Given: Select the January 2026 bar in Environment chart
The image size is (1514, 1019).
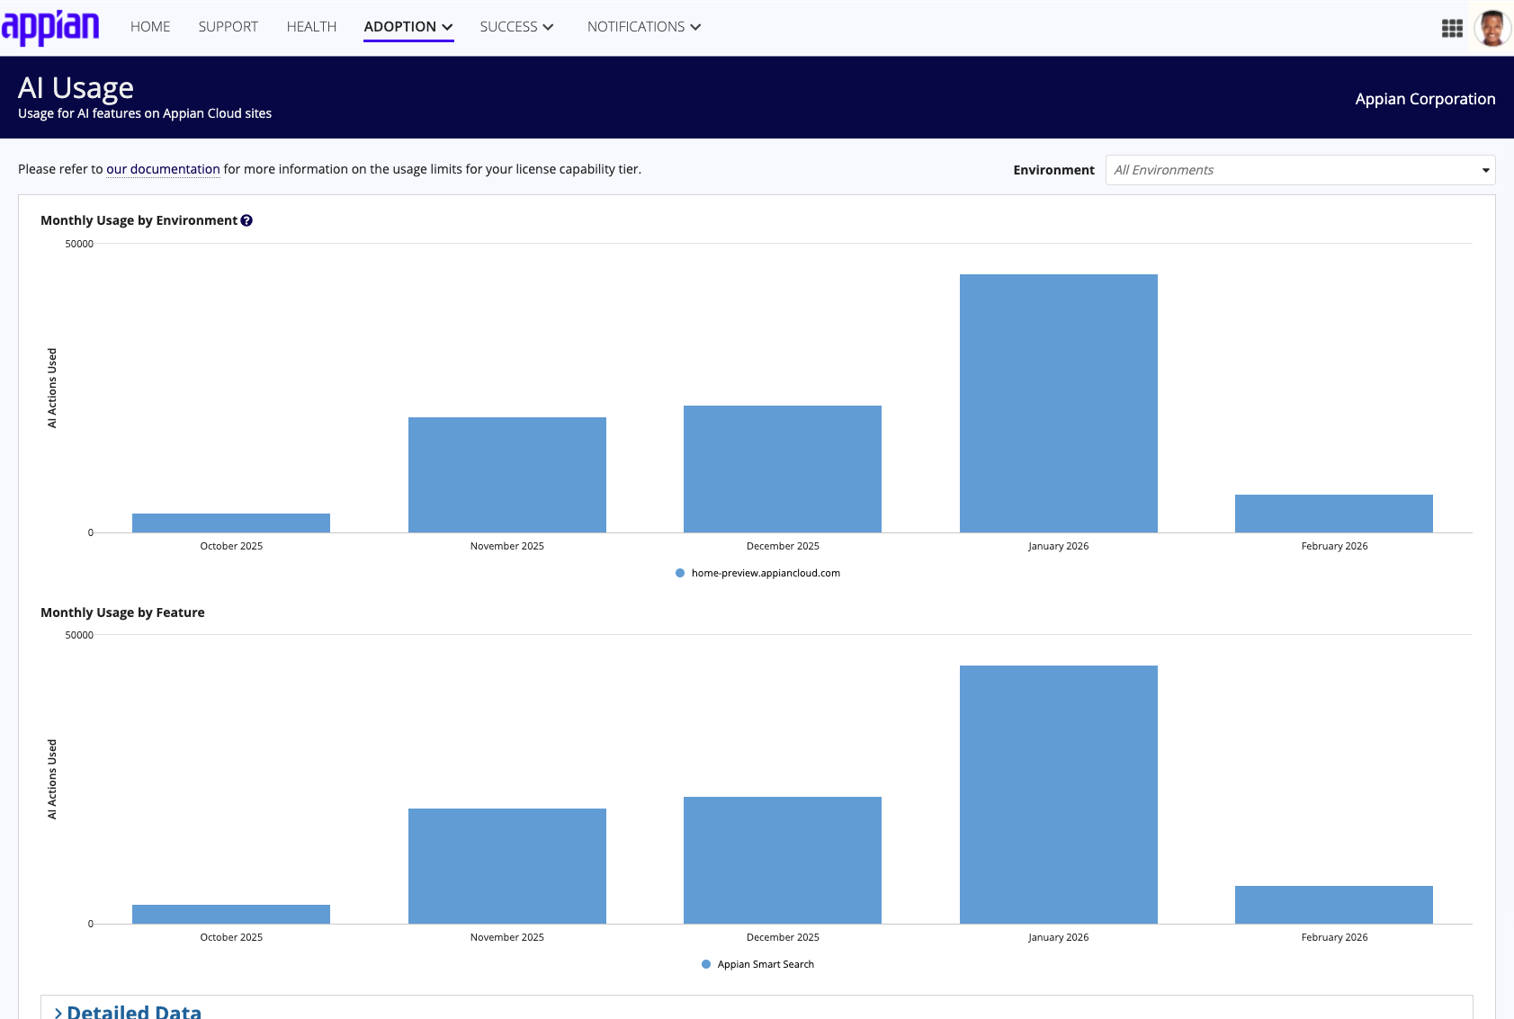Looking at the screenshot, I should pos(1058,403).
